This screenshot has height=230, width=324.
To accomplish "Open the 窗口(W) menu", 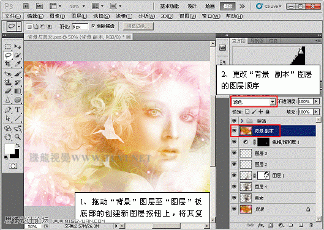I will [211, 16].
